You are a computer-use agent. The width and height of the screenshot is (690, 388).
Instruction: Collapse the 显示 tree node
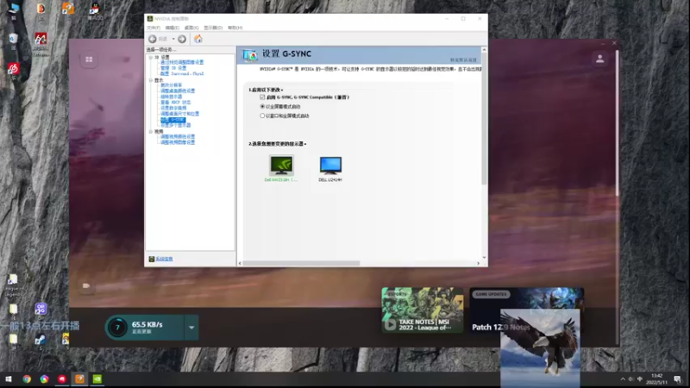(150, 80)
